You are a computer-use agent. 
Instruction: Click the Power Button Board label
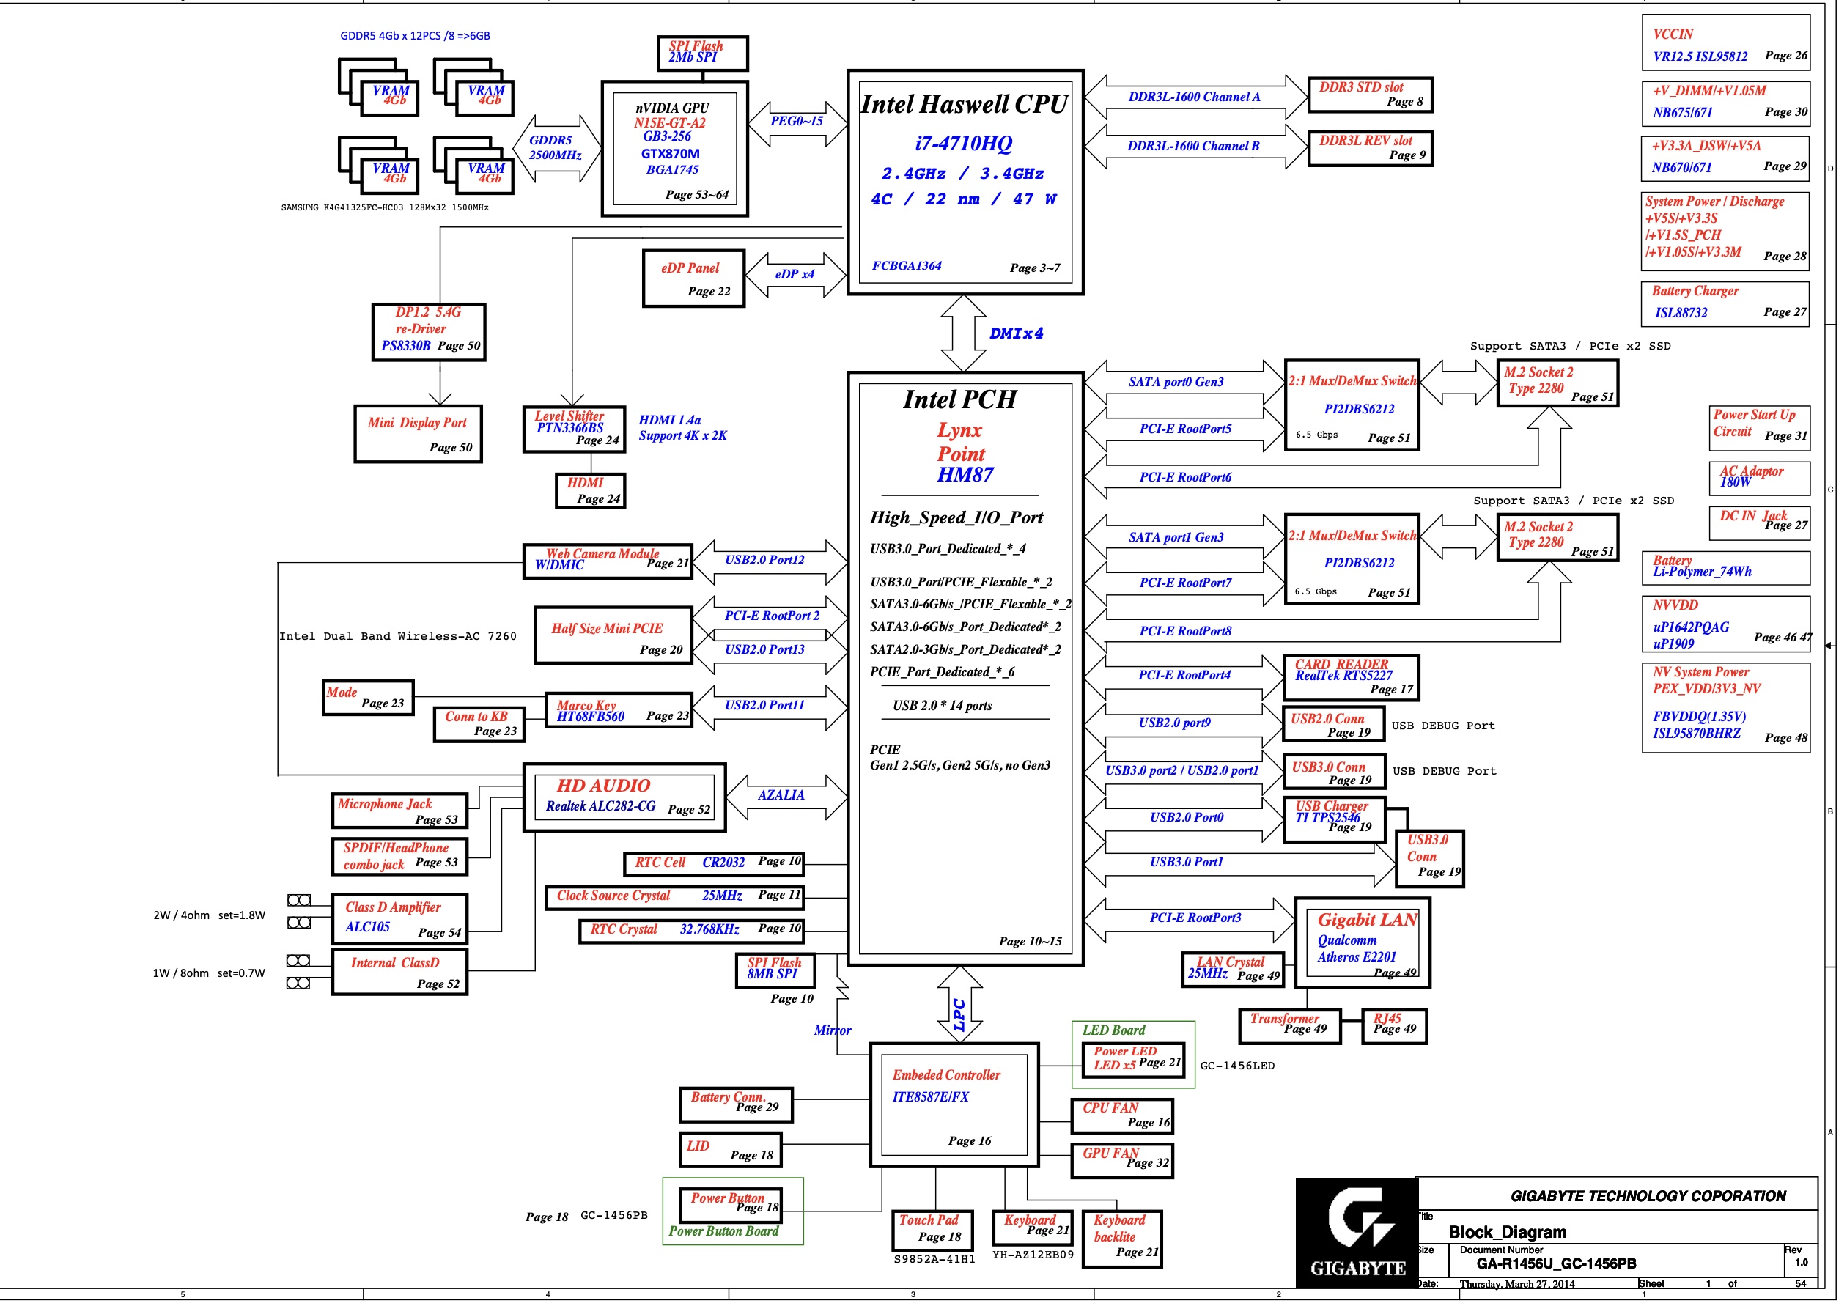(x=723, y=1231)
